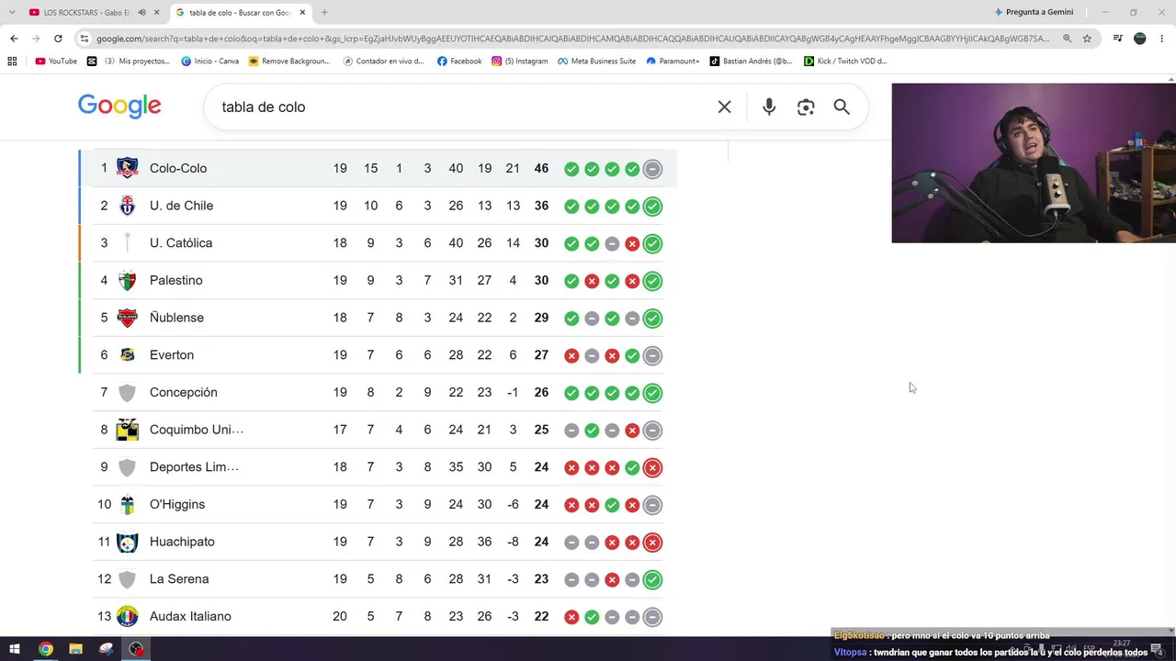The height and width of the screenshot is (661, 1176).
Task: Go back using the browser back arrow
Action: 14,39
